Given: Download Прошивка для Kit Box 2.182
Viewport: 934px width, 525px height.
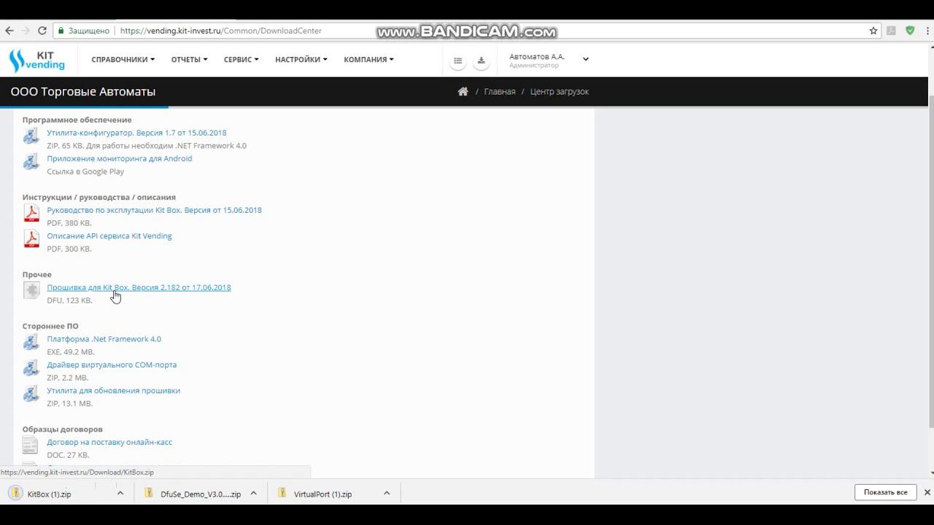Looking at the screenshot, I should (x=139, y=287).
